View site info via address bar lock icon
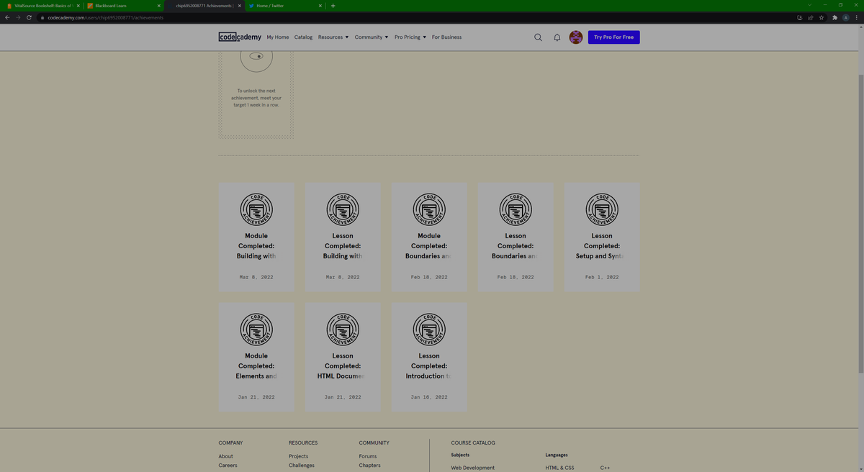864x472 pixels. [x=43, y=17]
